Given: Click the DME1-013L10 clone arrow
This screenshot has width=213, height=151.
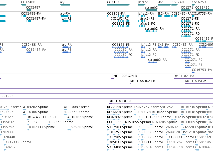Looking at the screenshot, I should pyautogui.click(x=161, y=104).
